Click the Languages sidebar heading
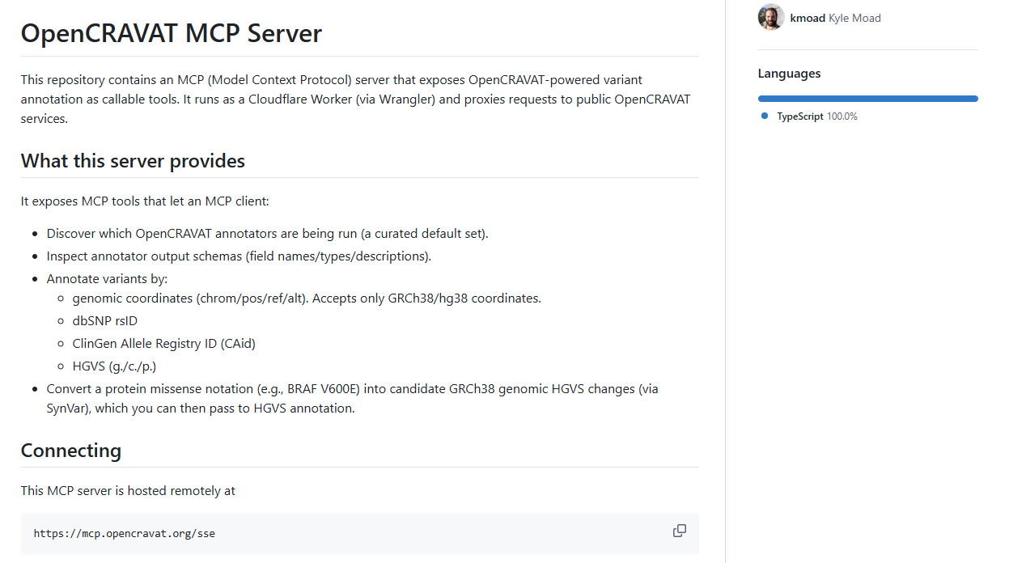Screen dimensions: 1009x563 (789, 74)
